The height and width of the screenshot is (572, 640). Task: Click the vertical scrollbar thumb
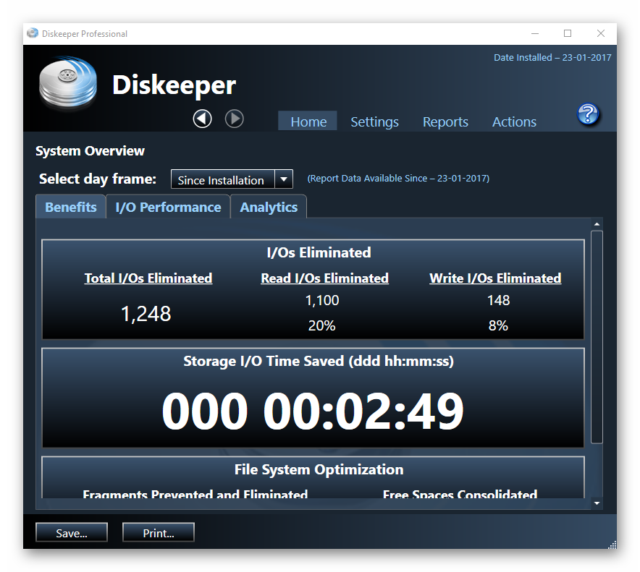coord(597,337)
